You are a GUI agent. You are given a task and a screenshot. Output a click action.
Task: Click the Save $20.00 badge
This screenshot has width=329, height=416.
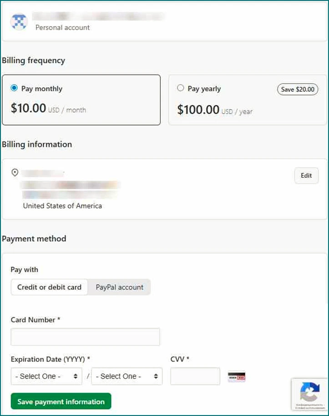click(298, 90)
